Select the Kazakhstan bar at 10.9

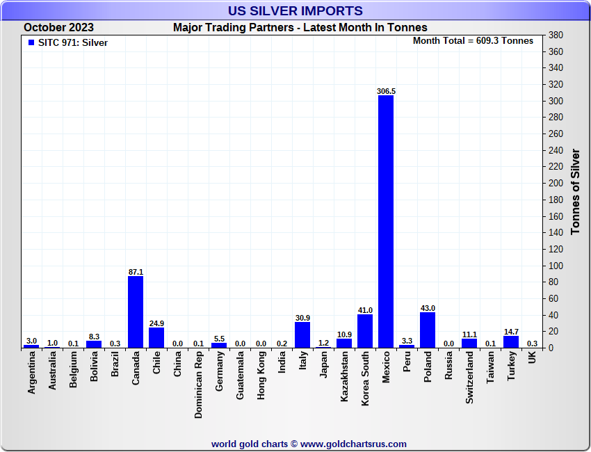(x=344, y=343)
